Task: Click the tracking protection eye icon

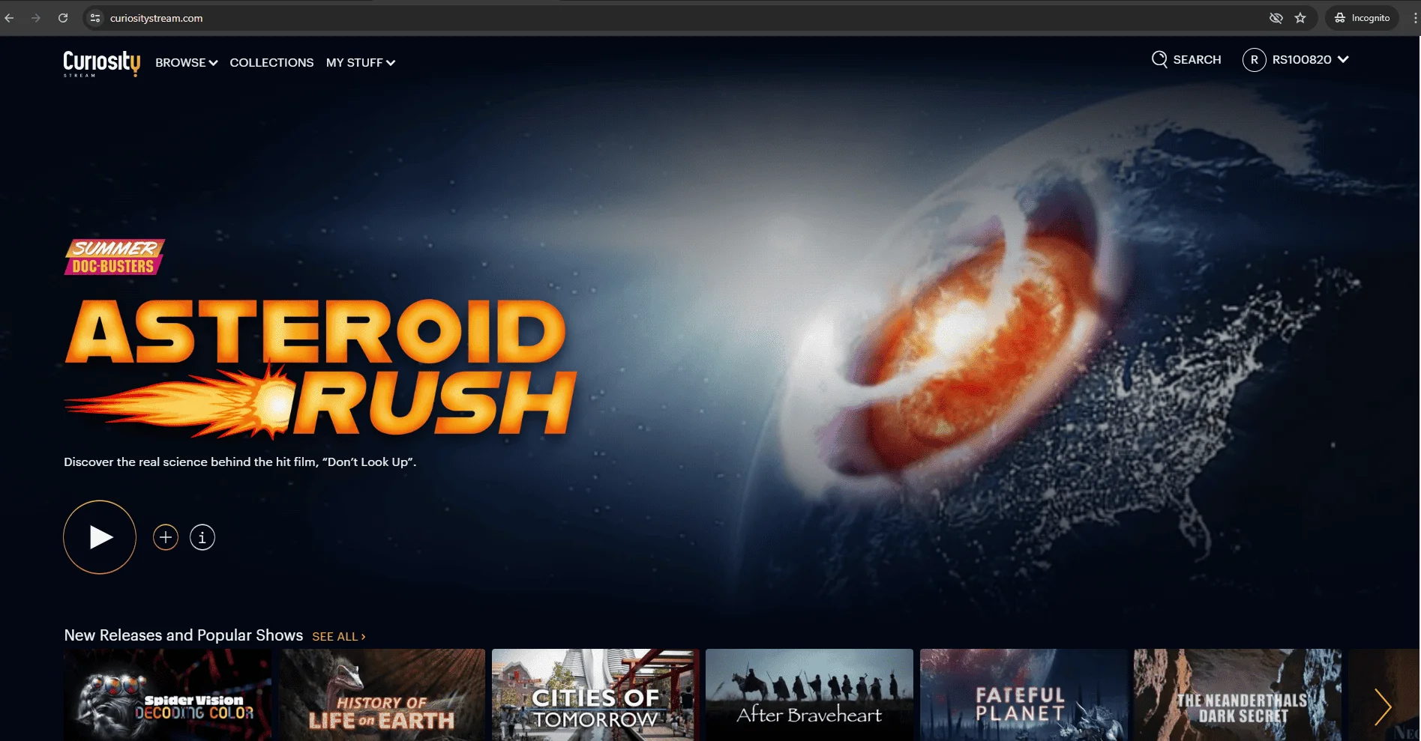Action: [1276, 18]
